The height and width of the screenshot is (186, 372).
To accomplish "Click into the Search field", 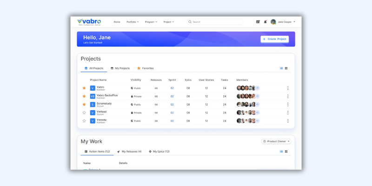I will 215,22.
